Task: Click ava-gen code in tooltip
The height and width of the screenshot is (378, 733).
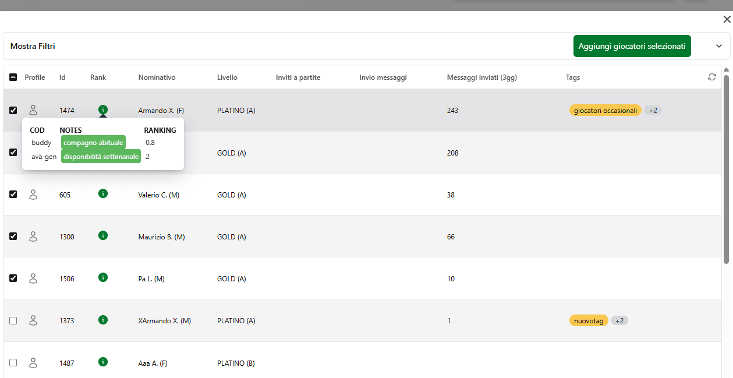Action: point(44,157)
